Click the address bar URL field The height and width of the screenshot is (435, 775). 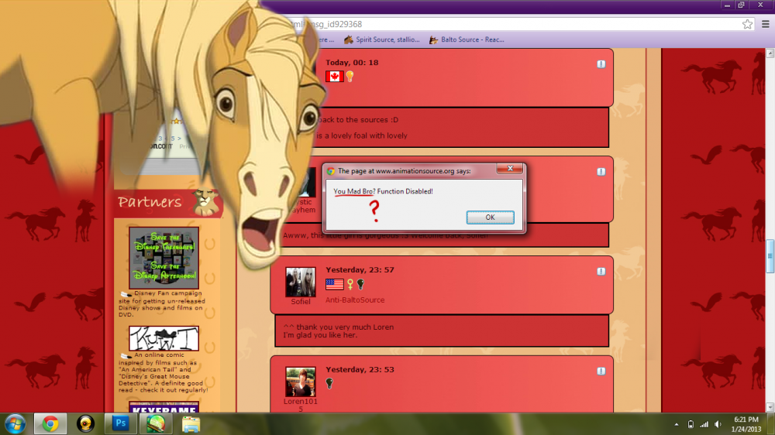(x=514, y=24)
